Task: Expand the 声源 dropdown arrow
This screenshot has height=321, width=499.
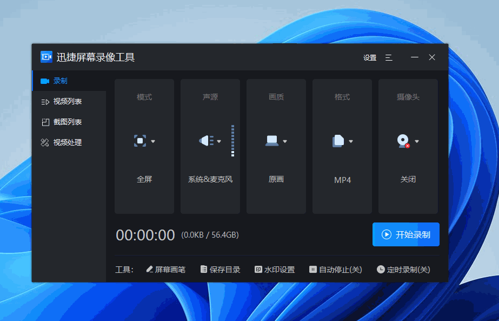Action: (x=219, y=141)
